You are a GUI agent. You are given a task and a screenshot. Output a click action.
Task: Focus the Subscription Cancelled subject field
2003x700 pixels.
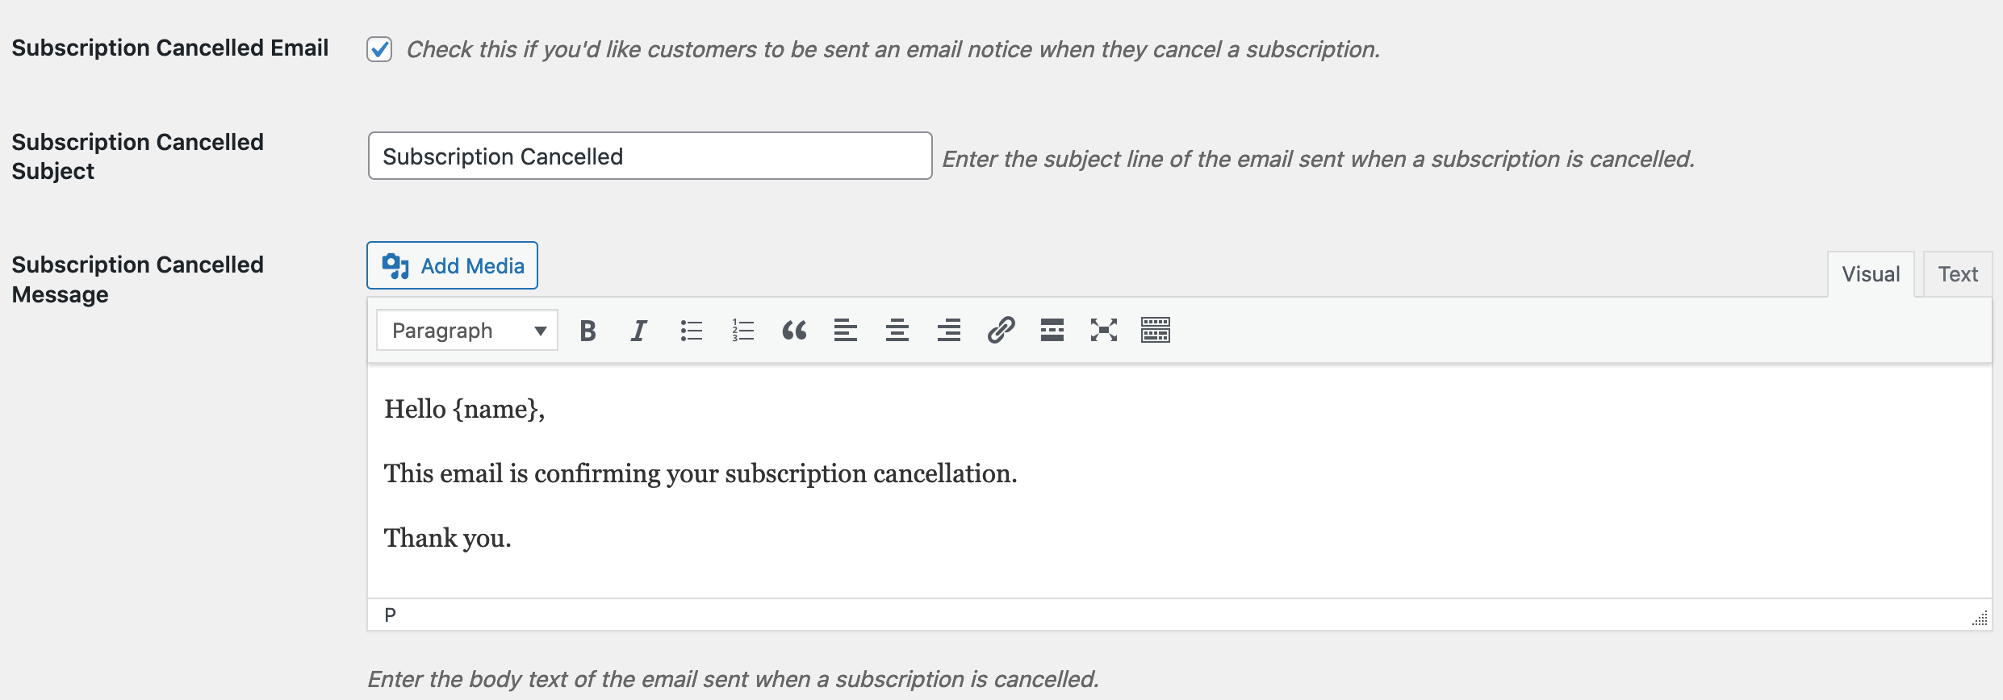pyautogui.click(x=650, y=156)
